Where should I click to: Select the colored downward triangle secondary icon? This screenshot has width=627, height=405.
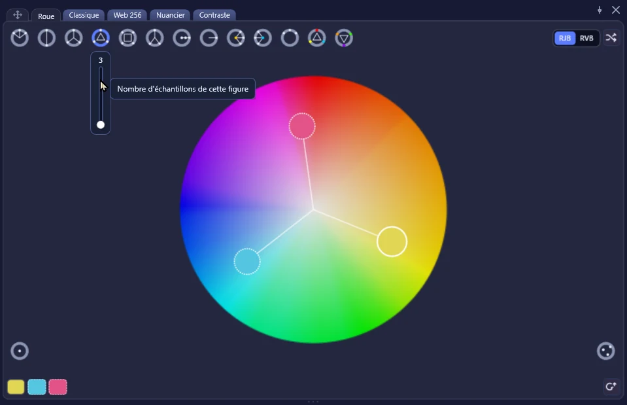coord(344,38)
